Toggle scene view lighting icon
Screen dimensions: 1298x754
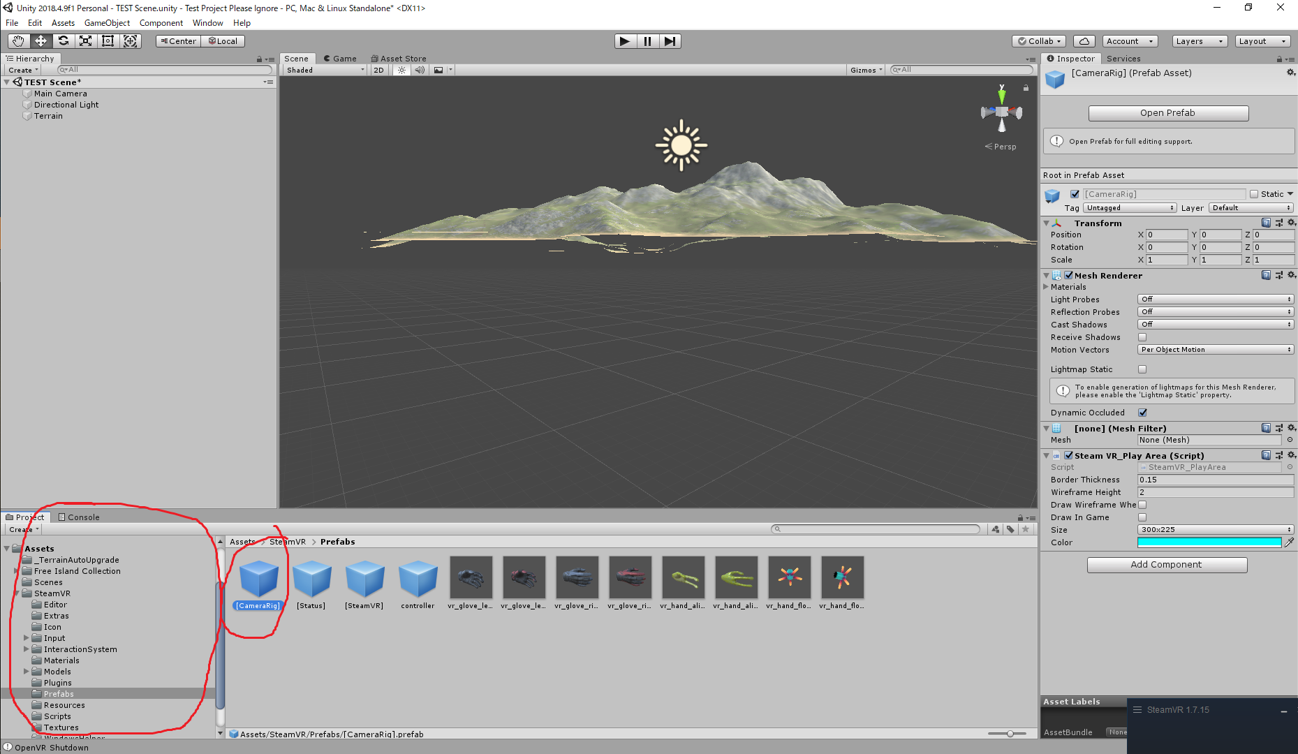[401, 69]
